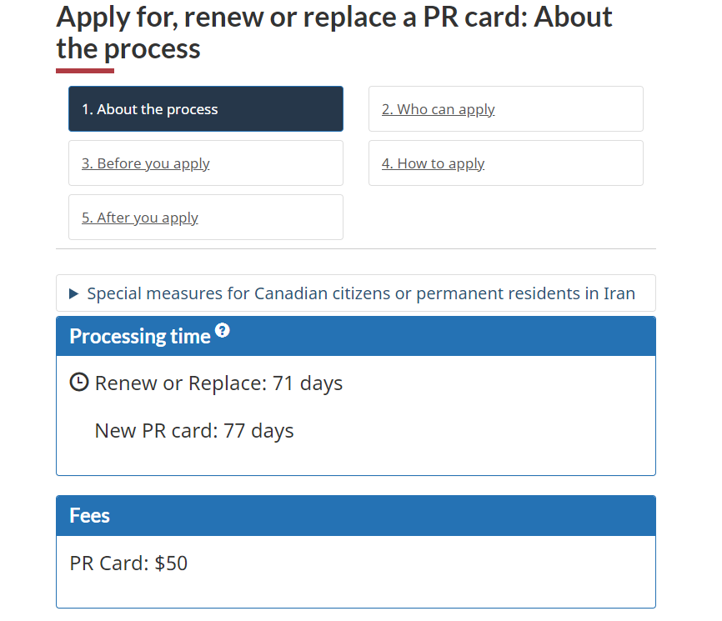Screen dimensions: 722x621
Task: Open the Canadian citizens in Iran details summary
Action: pos(361,293)
